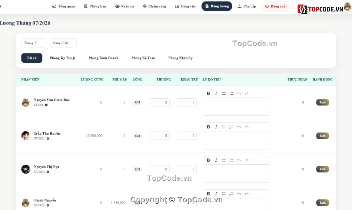The width and height of the screenshot is (352, 210).
Task: Click Thưởng field for Nguyễn Văn Giám Đốc
Action: pos(160,102)
